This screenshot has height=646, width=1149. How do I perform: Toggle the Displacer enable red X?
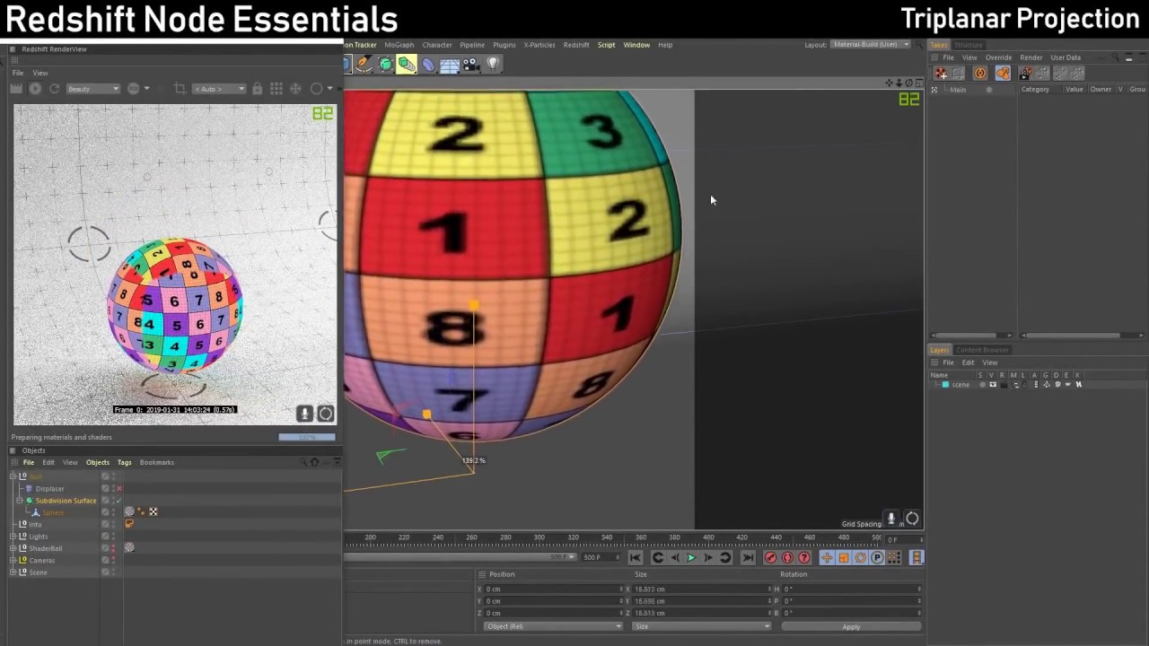coord(119,489)
